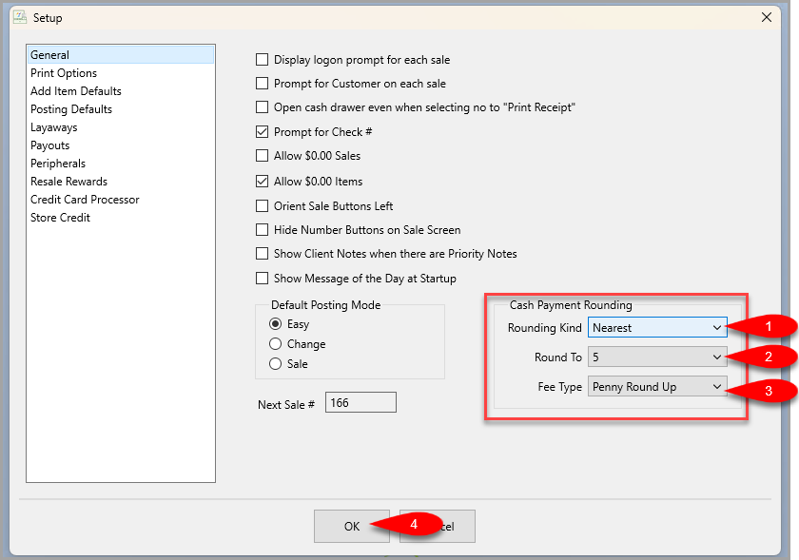Screen dimensions: 799x560
Task: Open the Round To dropdown
Action: 657,357
